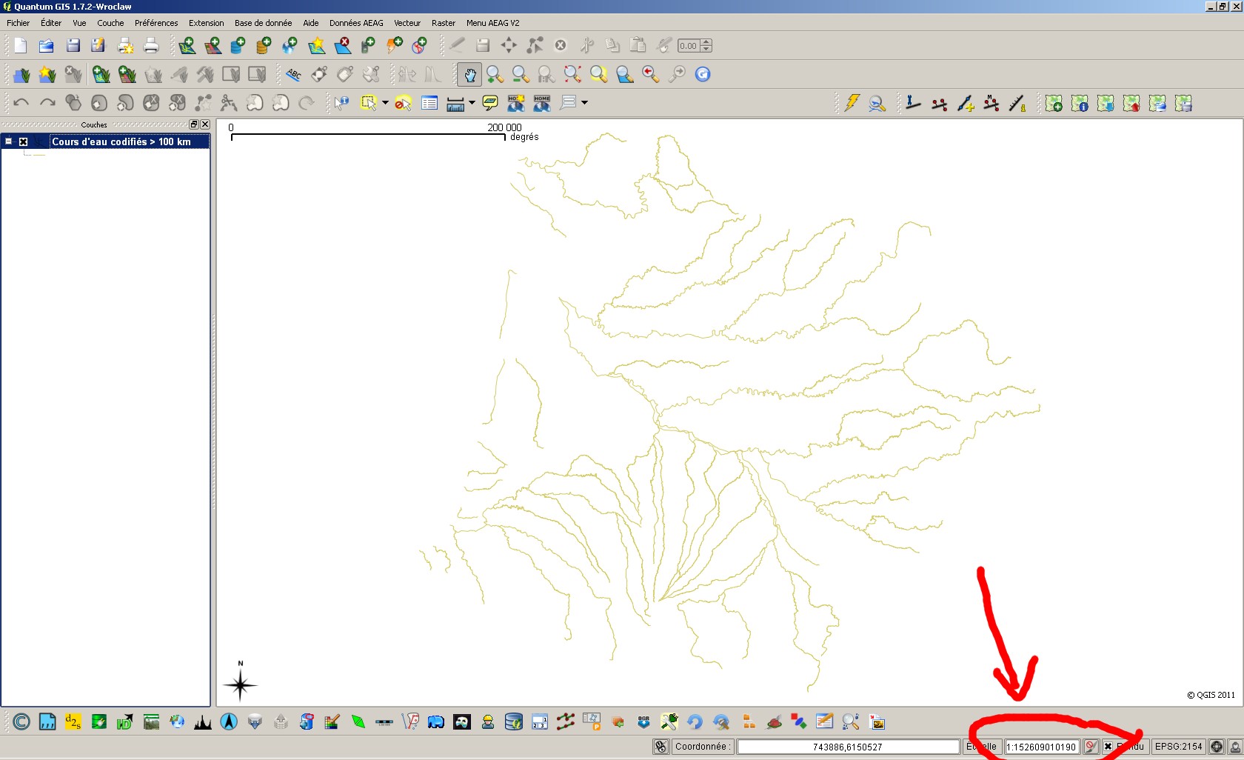Collapse the Cours d'eau codifiés layer tree
The image size is (1244, 760).
[x=8, y=141]
